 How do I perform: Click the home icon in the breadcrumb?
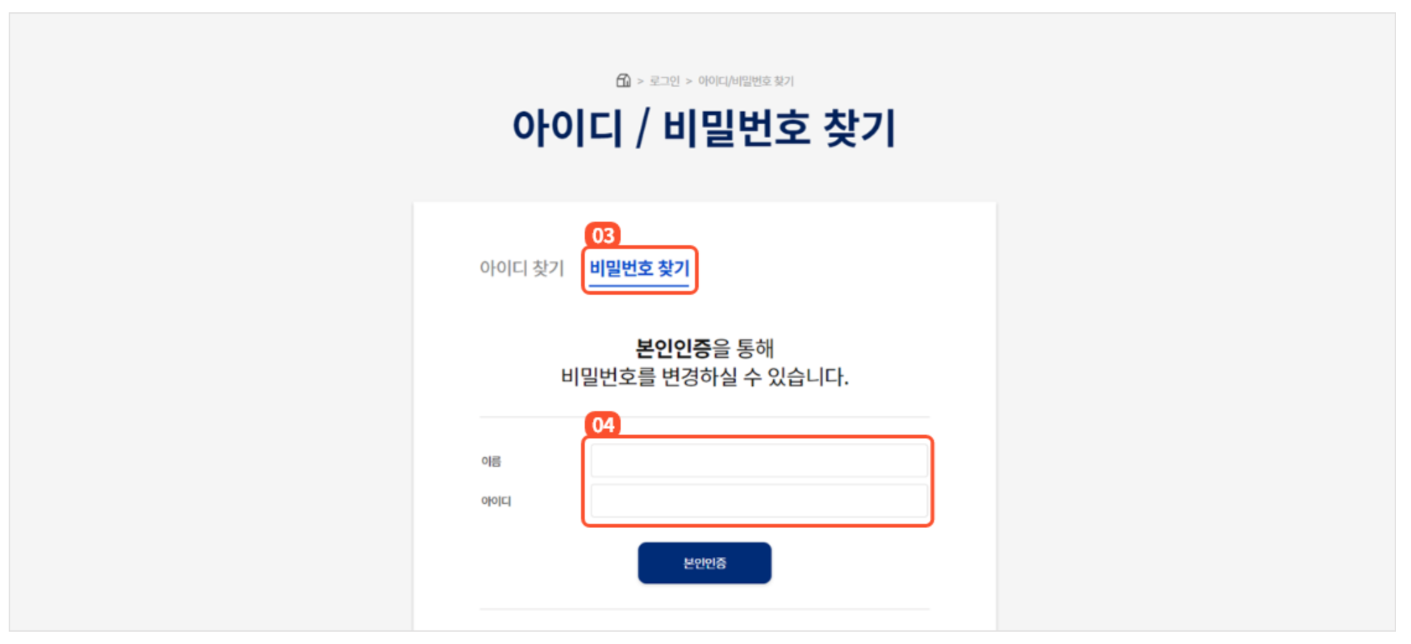pyautogui.click(x=623, y=79)
